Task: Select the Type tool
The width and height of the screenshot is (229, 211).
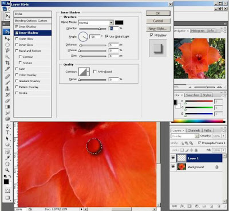Action: [x=7, y=132]
